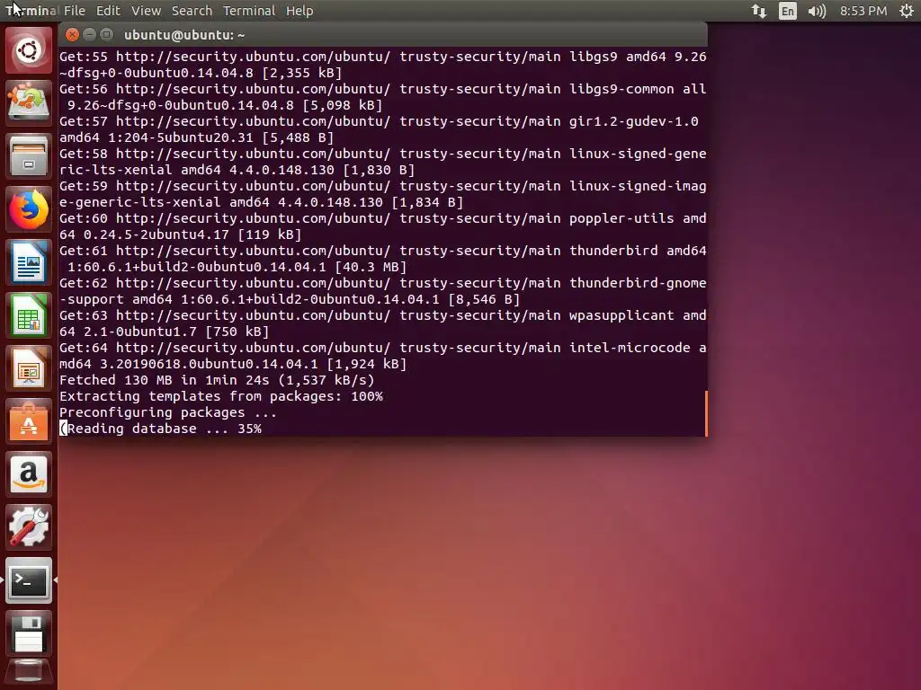Click the Get:63 wpasupplicant line
Screen dimensions: 921x690
pos(383,323)
